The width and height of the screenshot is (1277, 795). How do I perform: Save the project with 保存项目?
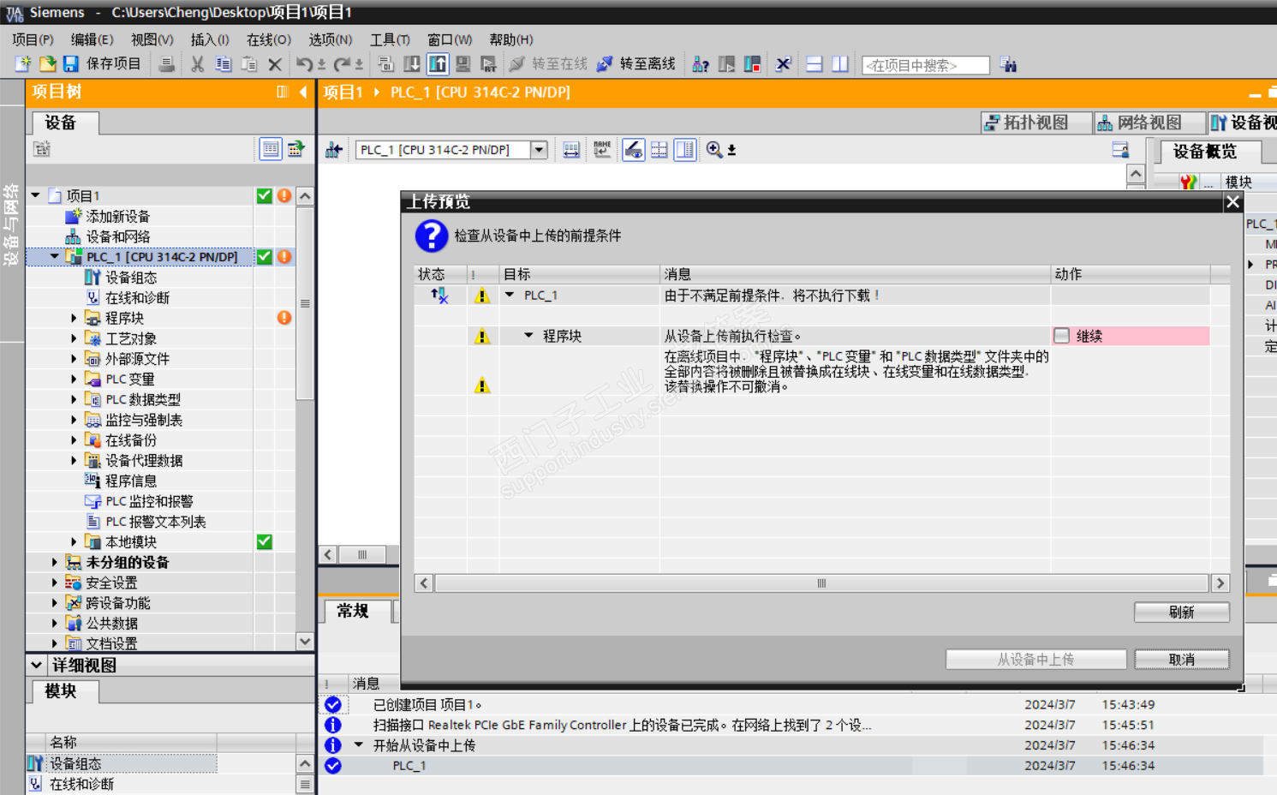tap(102, 64)
